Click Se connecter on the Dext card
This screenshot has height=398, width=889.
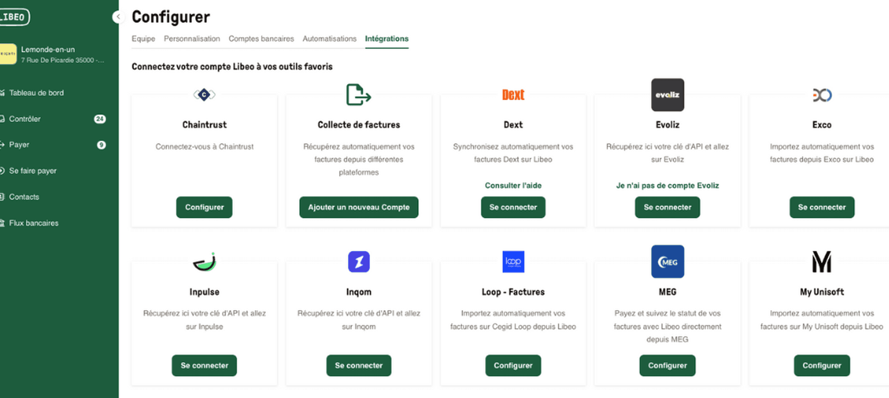click(x=513, y=207)
